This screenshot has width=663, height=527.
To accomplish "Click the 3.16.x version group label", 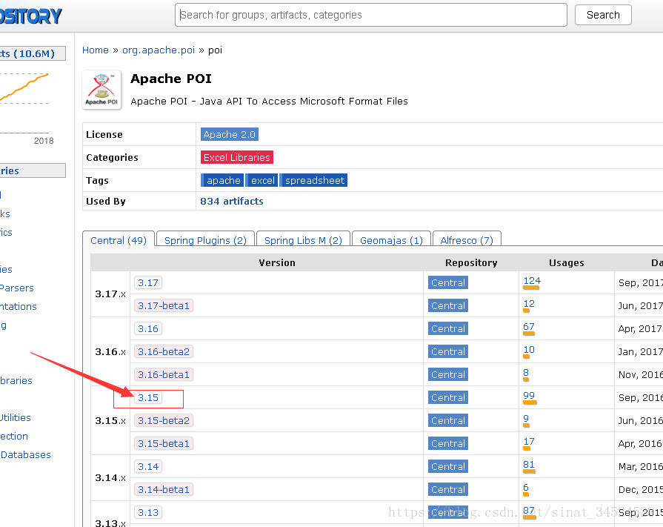I will (x=110, y=351).
